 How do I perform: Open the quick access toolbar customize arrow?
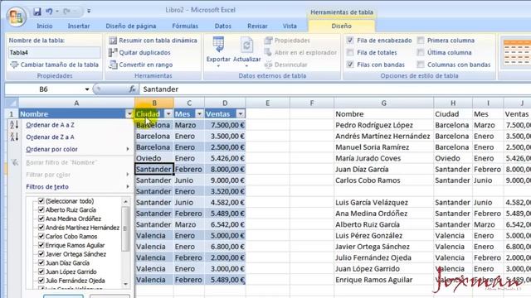[x=89, y=11]
